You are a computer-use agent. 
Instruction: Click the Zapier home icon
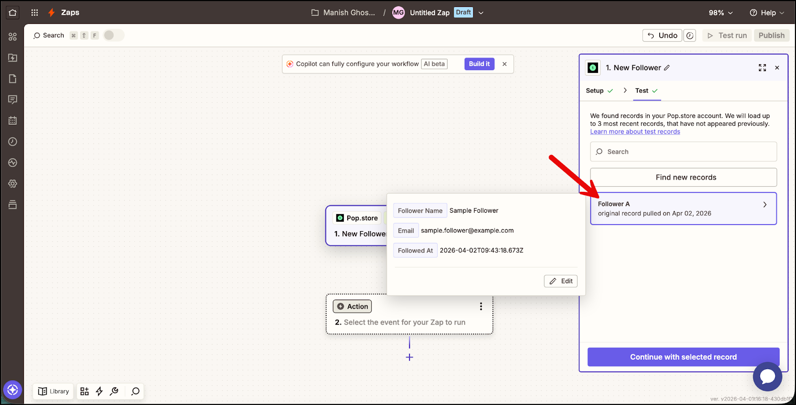coord(12,13)
